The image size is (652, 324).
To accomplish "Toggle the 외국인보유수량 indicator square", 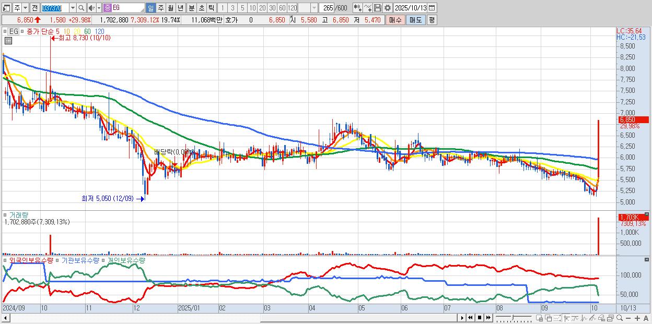I will 5,260.
